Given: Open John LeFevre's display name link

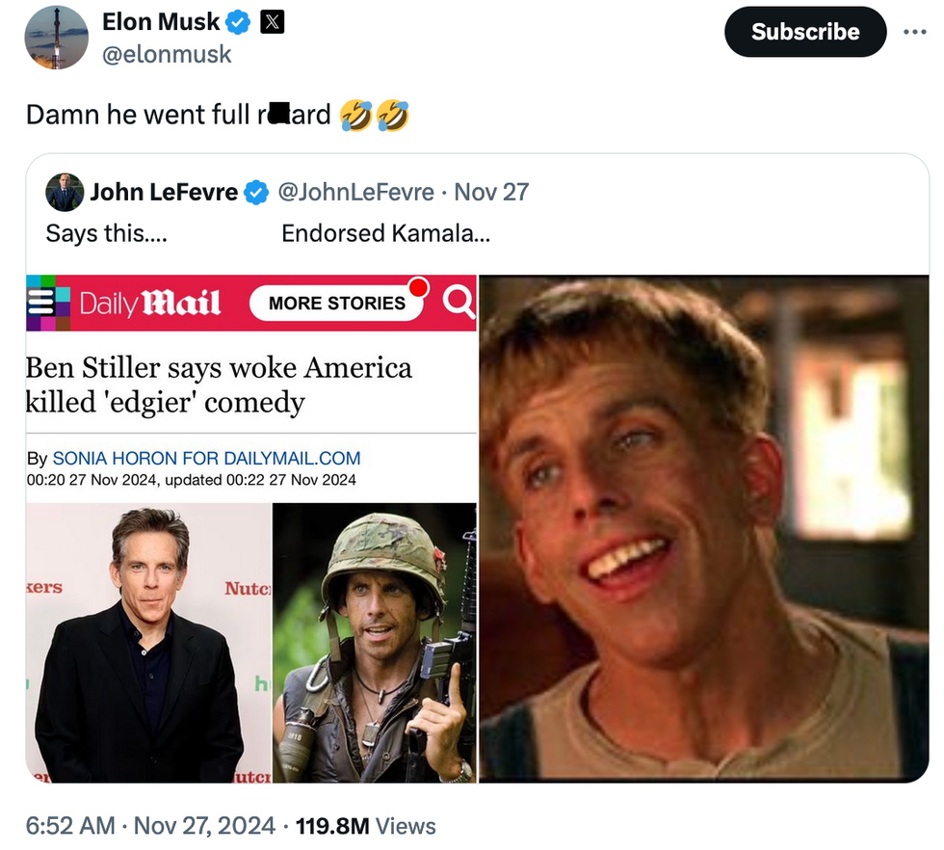Looking at the screenshot, I should point(164,193).
